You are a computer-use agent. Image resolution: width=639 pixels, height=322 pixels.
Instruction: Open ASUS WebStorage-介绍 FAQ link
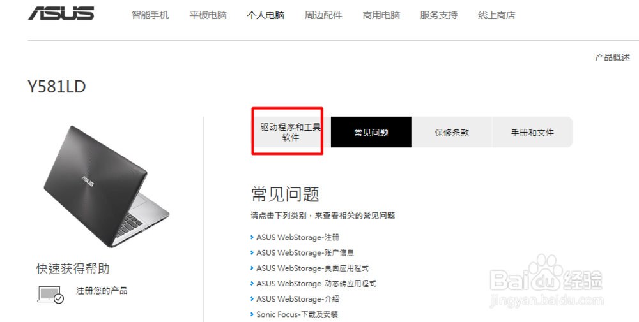pos(298,299)
